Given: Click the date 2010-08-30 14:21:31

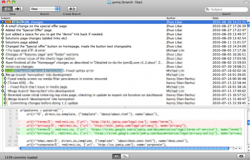Looking at the screenshot, I should [229, 22].
